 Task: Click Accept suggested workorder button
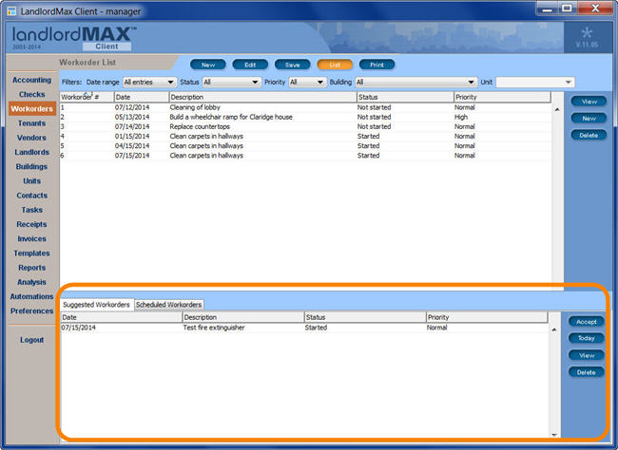pos(587,322)
